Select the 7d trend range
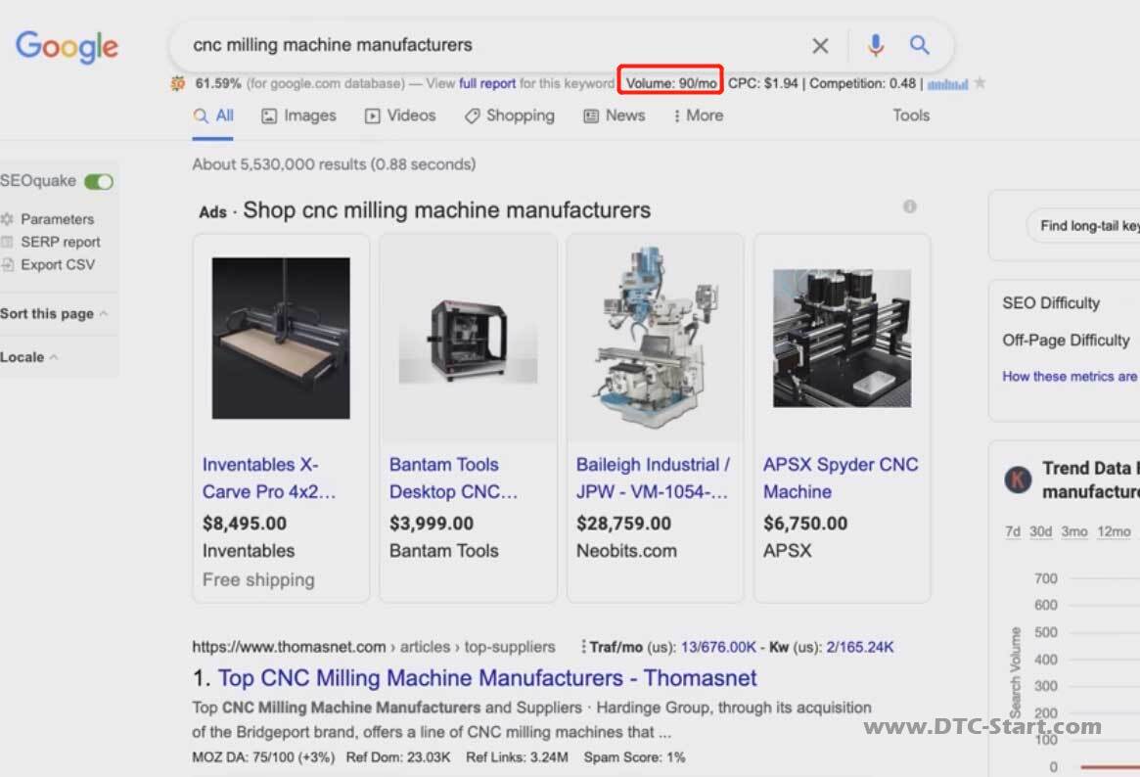1140x777 pixels. click(1013, 531)
